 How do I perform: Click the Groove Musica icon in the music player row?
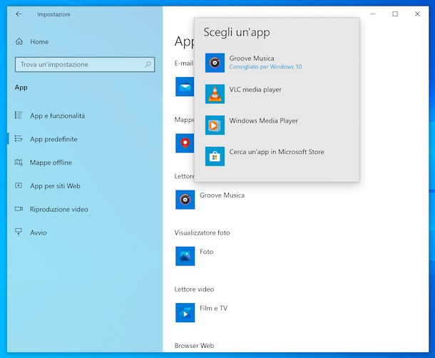click(185, 200)
